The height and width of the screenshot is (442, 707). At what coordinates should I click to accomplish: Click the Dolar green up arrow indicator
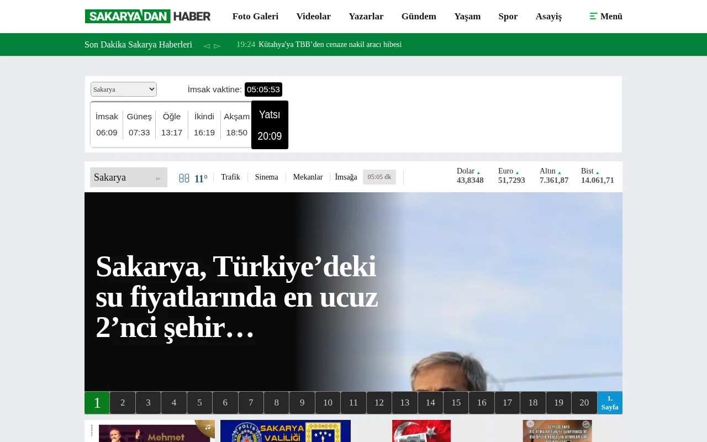pos(478,172)
